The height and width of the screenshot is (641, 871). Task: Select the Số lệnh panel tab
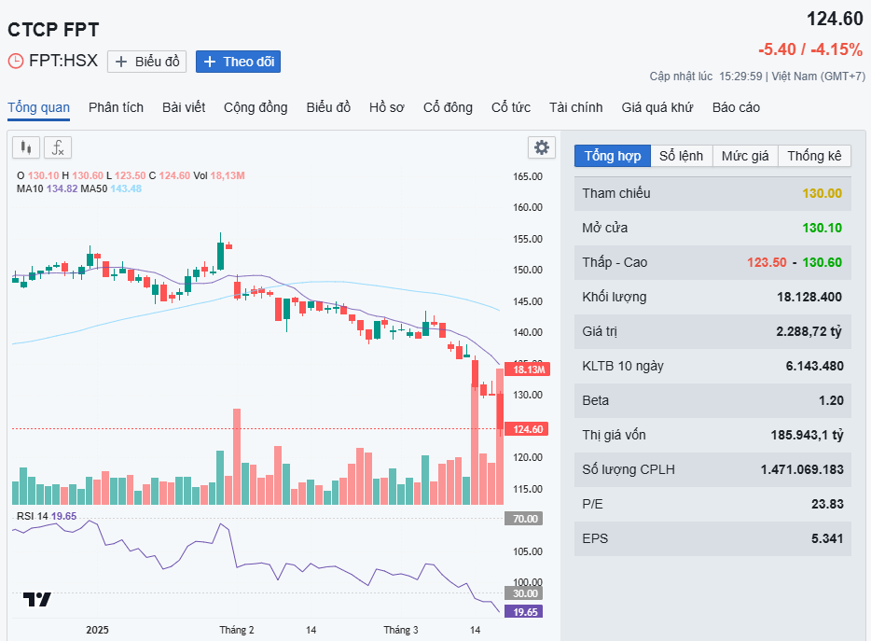681,156
